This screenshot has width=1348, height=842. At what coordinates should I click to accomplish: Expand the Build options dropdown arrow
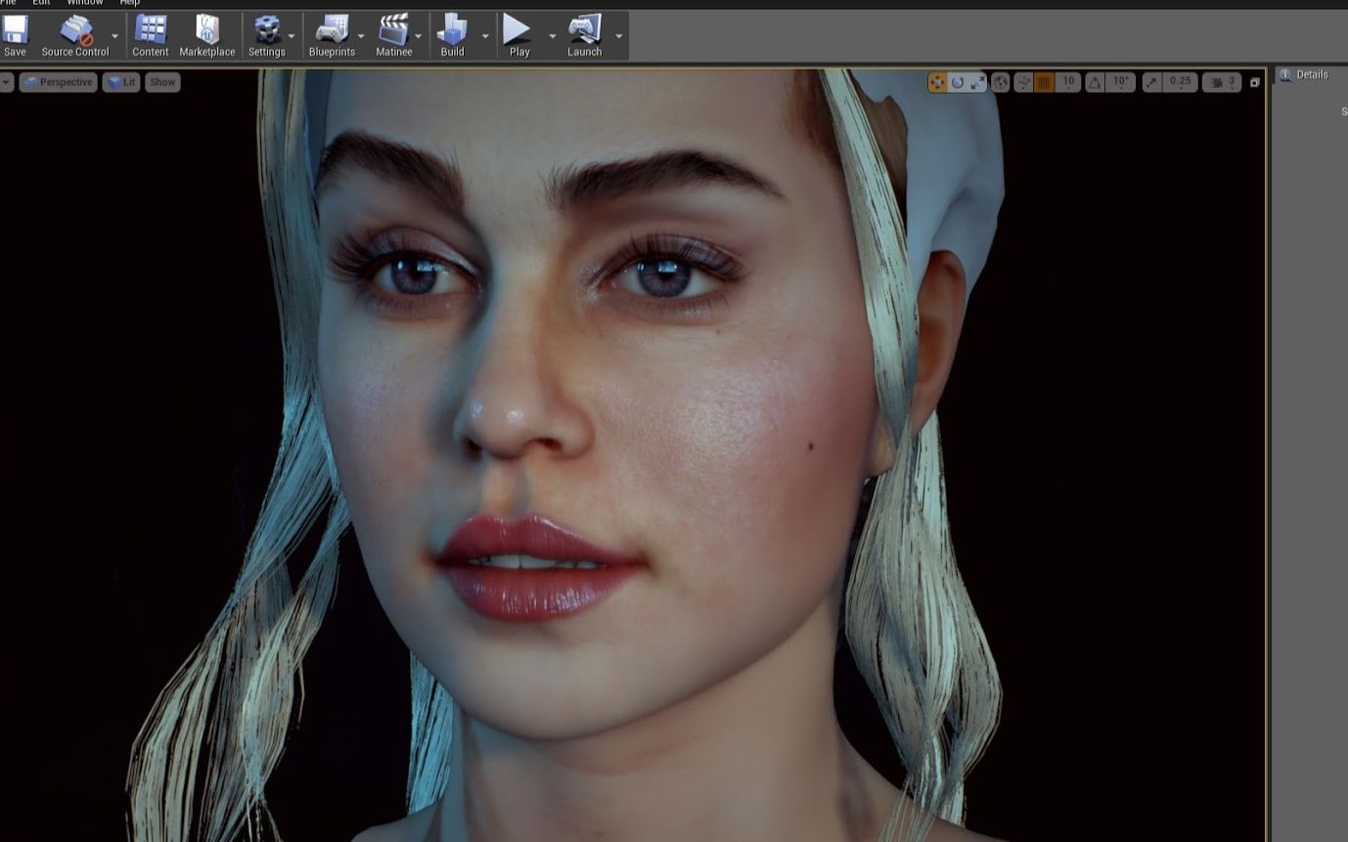(485, 36)
